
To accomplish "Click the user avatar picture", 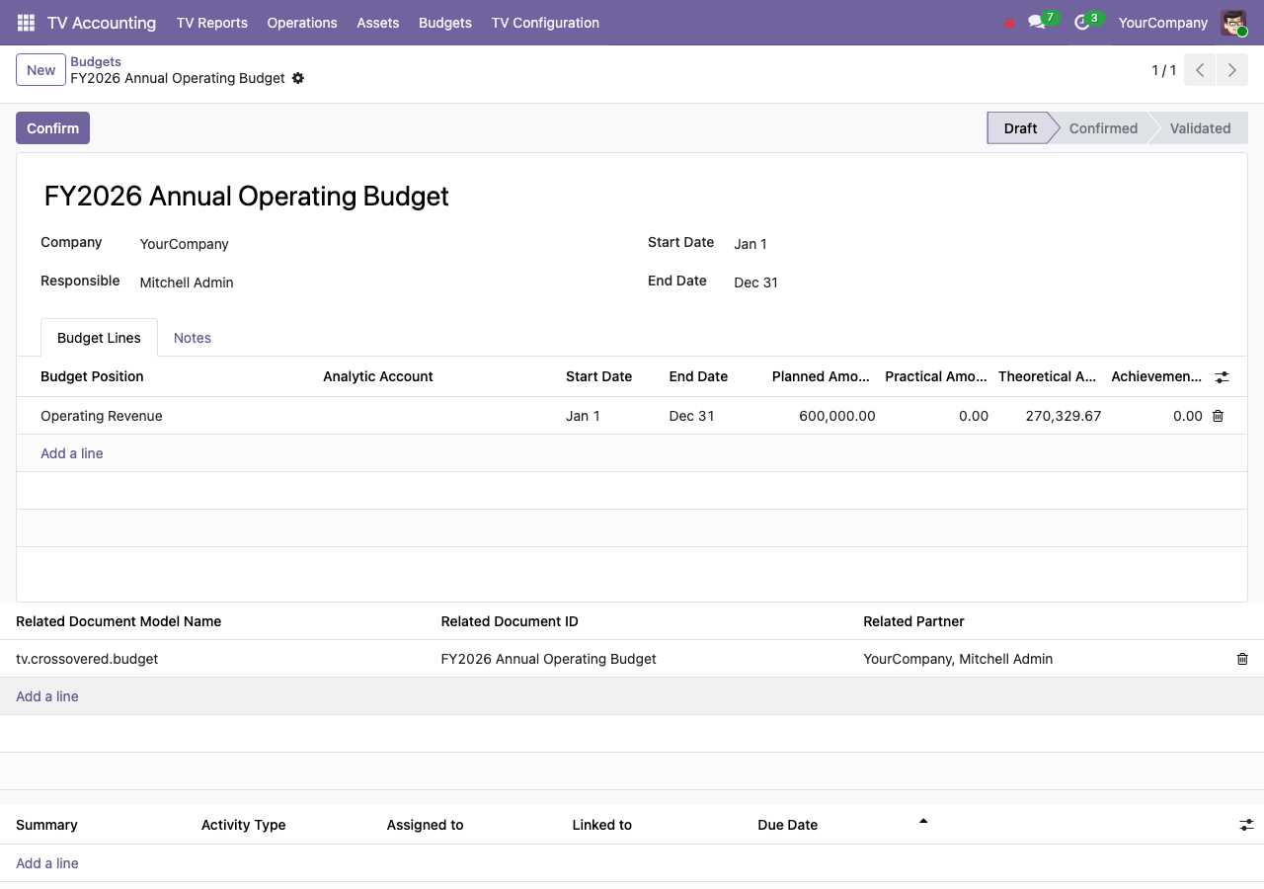I will tap(1233, 23).
